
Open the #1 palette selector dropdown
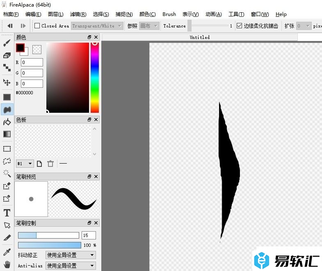[25, 164]
